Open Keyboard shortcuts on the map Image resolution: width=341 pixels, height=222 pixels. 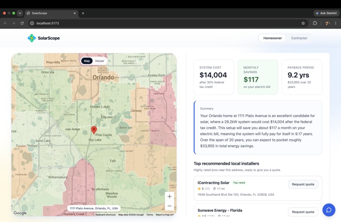pyautogui.click(x=105, y=215)
